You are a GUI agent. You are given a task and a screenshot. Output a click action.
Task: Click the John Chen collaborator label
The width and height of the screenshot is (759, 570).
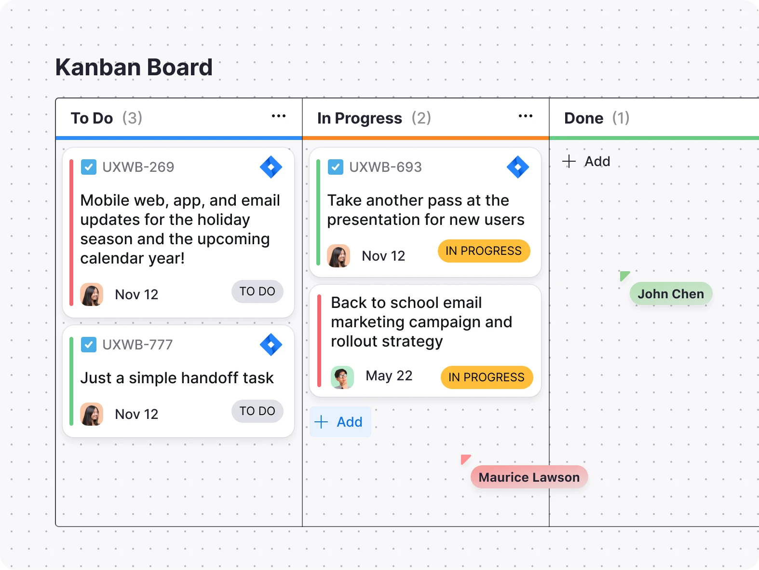pos(671,293)
